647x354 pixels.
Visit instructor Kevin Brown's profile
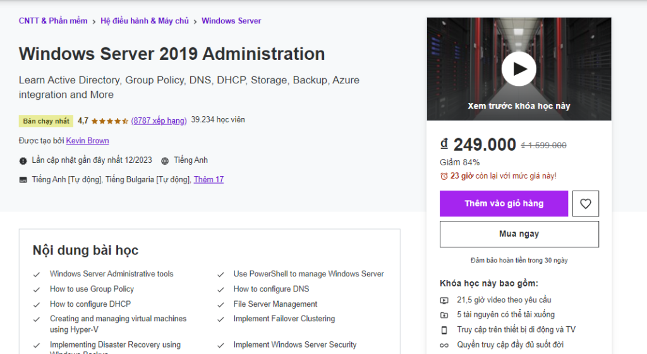pyautogui.click(x=87, y=141)
